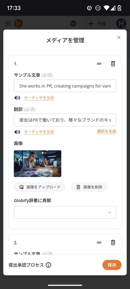Delete item 1 with the trash icon
The height and width of the screenshot is (289, 130).
tap(113, 64)
